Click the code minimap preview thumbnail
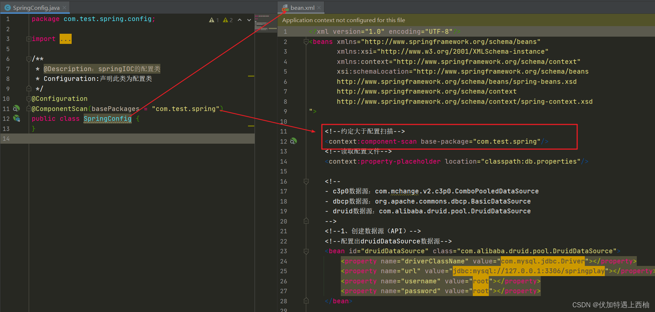The image size is (655, 312). (265, 24)
